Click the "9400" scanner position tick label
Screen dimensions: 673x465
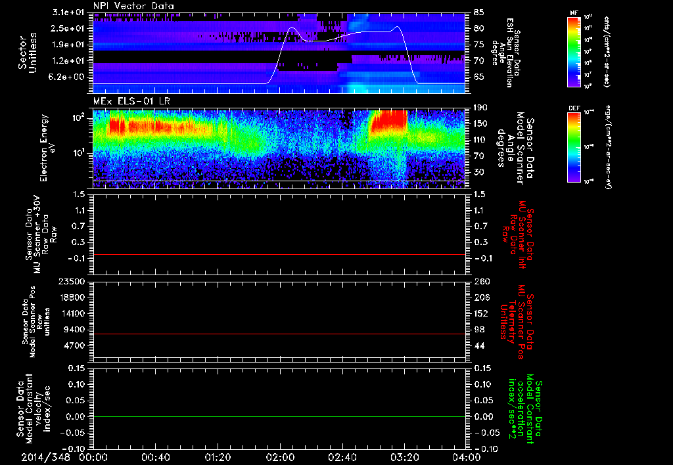tap(75, 330)
